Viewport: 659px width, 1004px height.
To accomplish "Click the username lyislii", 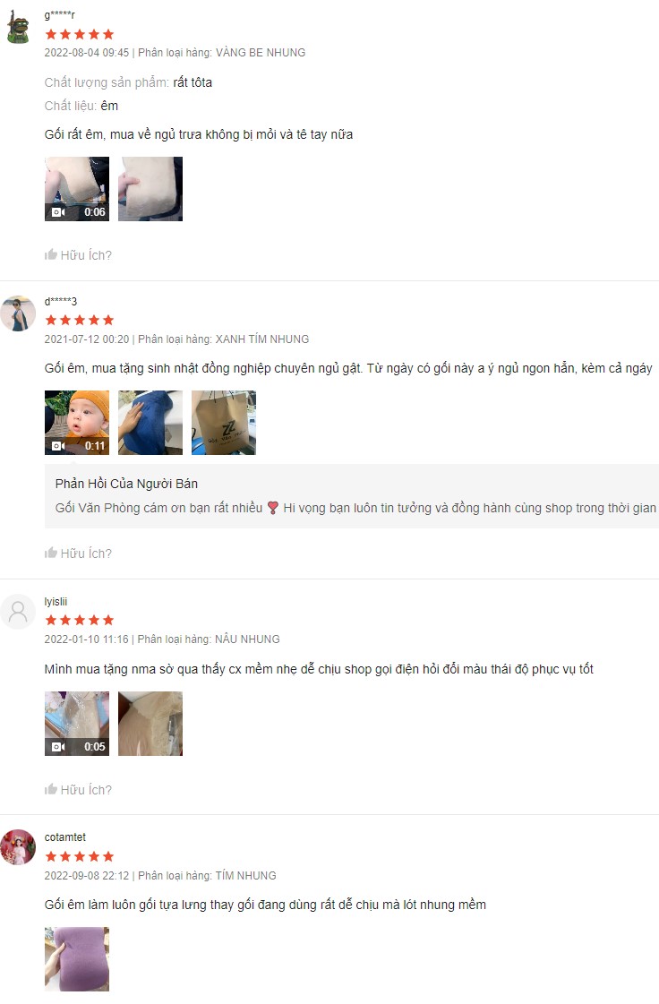I will click(56, 601).
